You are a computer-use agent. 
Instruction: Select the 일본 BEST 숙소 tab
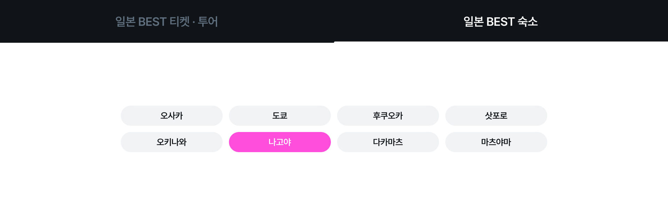pos(501,22)
